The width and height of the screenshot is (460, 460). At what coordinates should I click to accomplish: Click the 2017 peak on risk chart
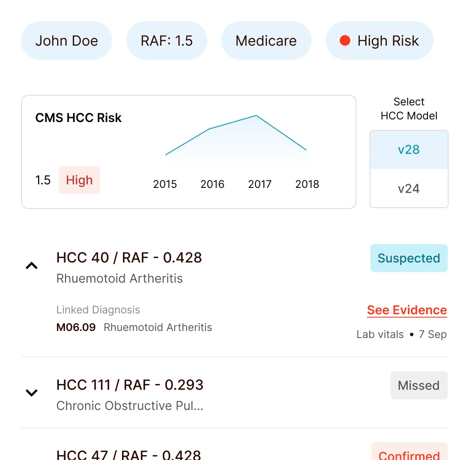(x=256, y=116)
